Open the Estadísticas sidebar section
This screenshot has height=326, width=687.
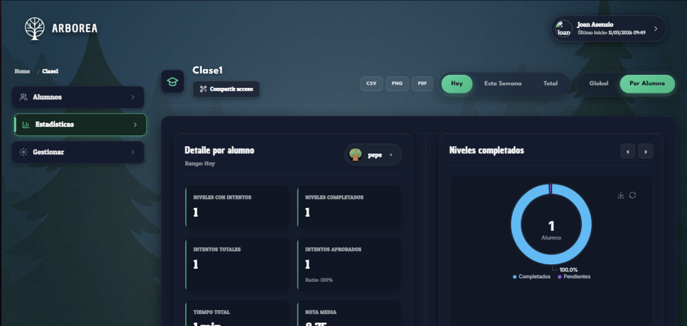[x=80, y=125]
